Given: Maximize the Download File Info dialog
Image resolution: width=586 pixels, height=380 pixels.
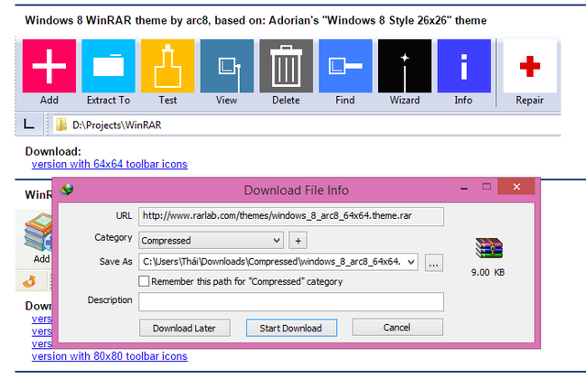Looking at the screenshot, I should click(x=486, y=187).
